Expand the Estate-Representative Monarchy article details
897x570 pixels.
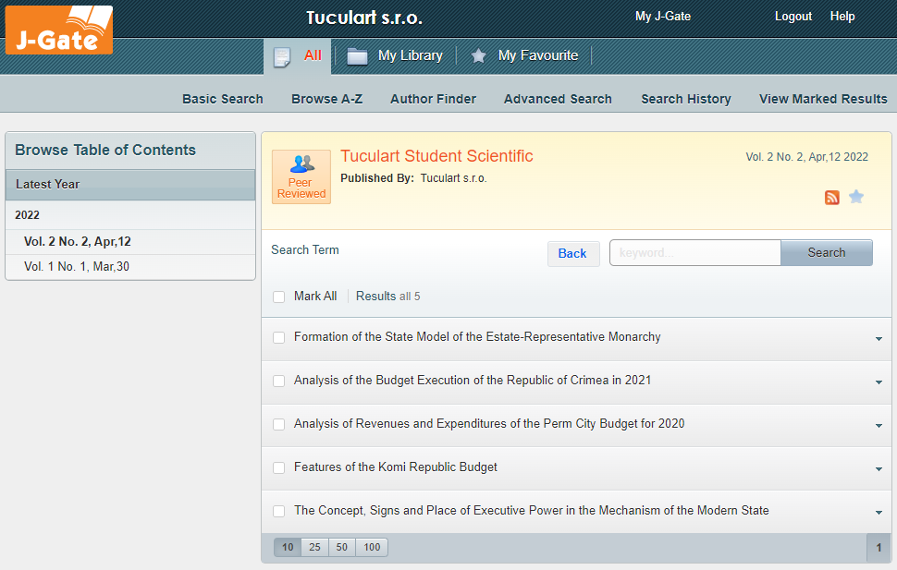[x=879, y=339]
